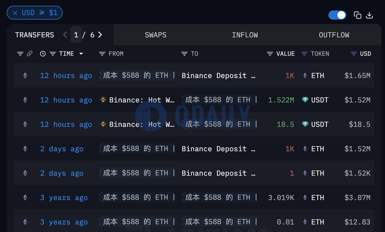Click the USDT token icon in the $18.5 row

305,124
